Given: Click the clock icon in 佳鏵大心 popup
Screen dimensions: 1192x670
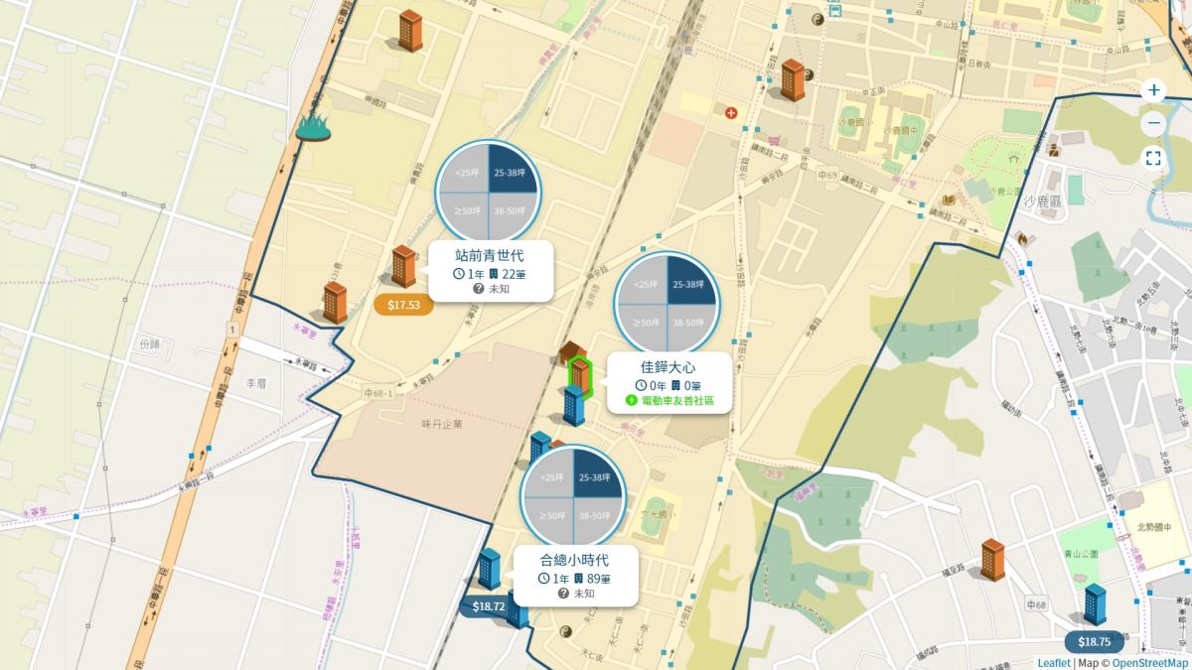Looking at the screenshot, I should (x=642, y=385).
